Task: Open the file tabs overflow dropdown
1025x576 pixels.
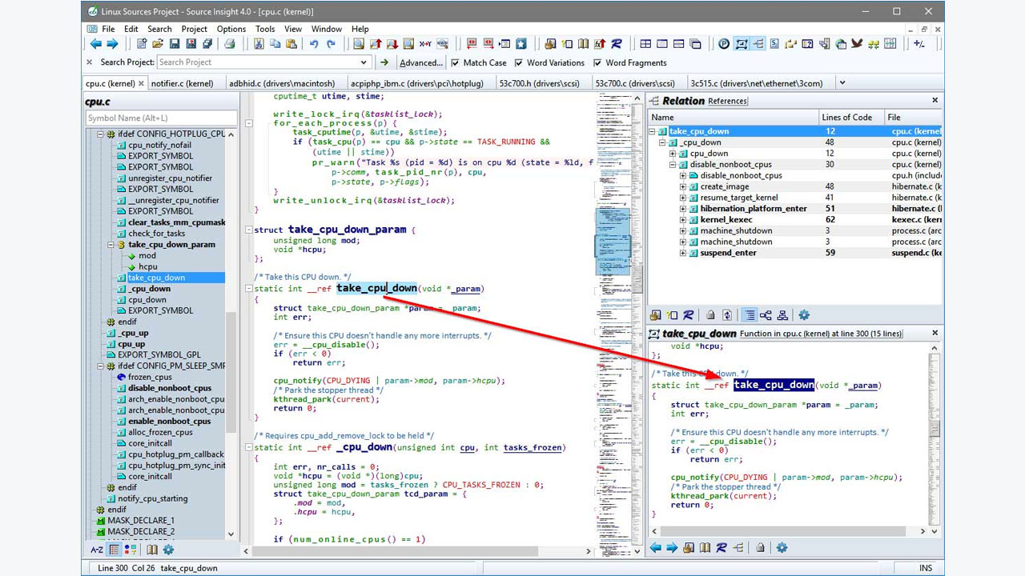Action: (842, 82)
